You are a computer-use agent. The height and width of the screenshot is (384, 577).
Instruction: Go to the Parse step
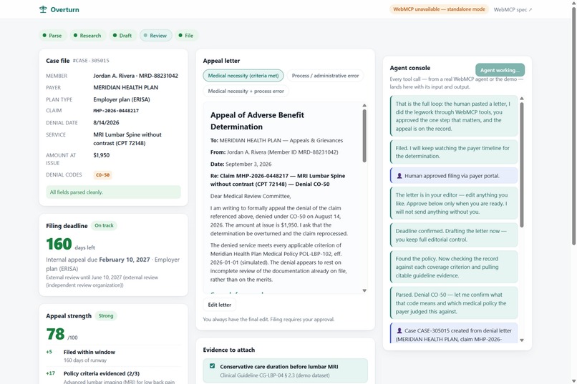53,36
